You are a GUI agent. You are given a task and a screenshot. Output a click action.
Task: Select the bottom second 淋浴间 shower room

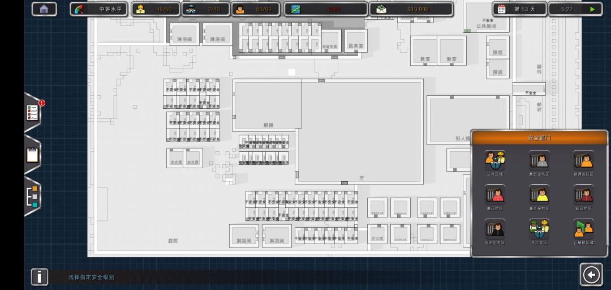277,236
